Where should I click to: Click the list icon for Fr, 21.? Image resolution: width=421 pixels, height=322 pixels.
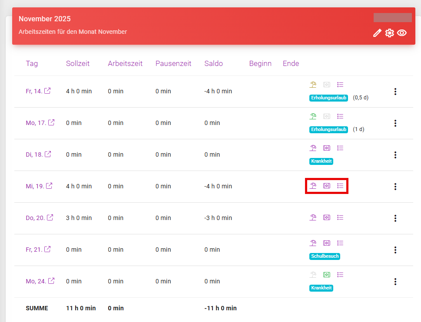(340, 243)
